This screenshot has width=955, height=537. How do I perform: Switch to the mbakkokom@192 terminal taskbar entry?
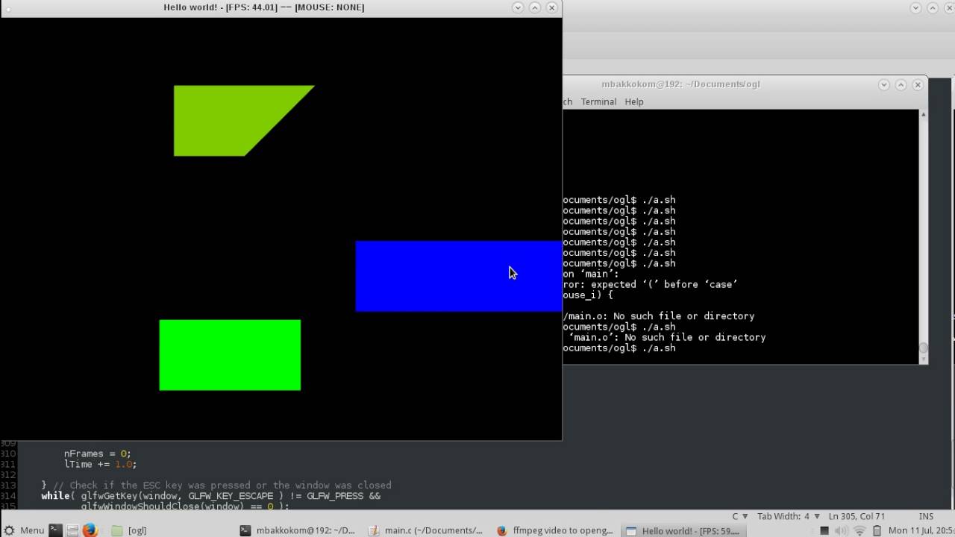point(298,530)
